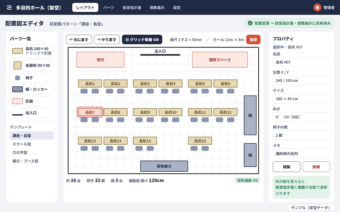
Task: Select desk 長机4 on canvas
Action: pos(171,84)
